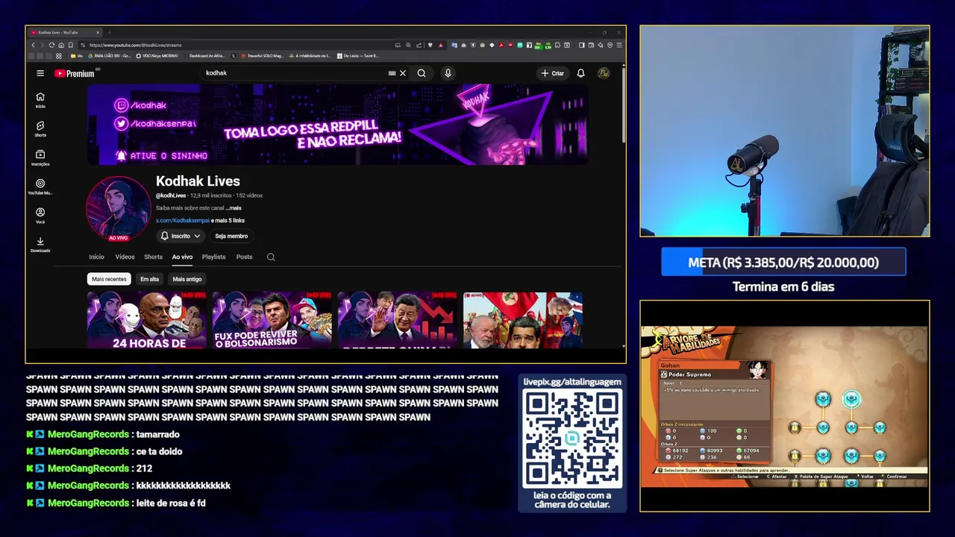955x537 pixels.
Task: Go back with browser back arrow
Action: click(x=33, y=45)
